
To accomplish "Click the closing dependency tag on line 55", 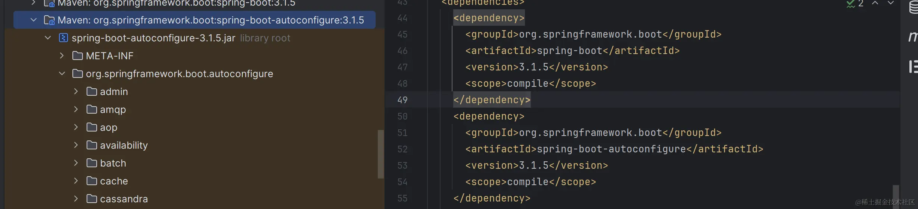I will point(492,198).
